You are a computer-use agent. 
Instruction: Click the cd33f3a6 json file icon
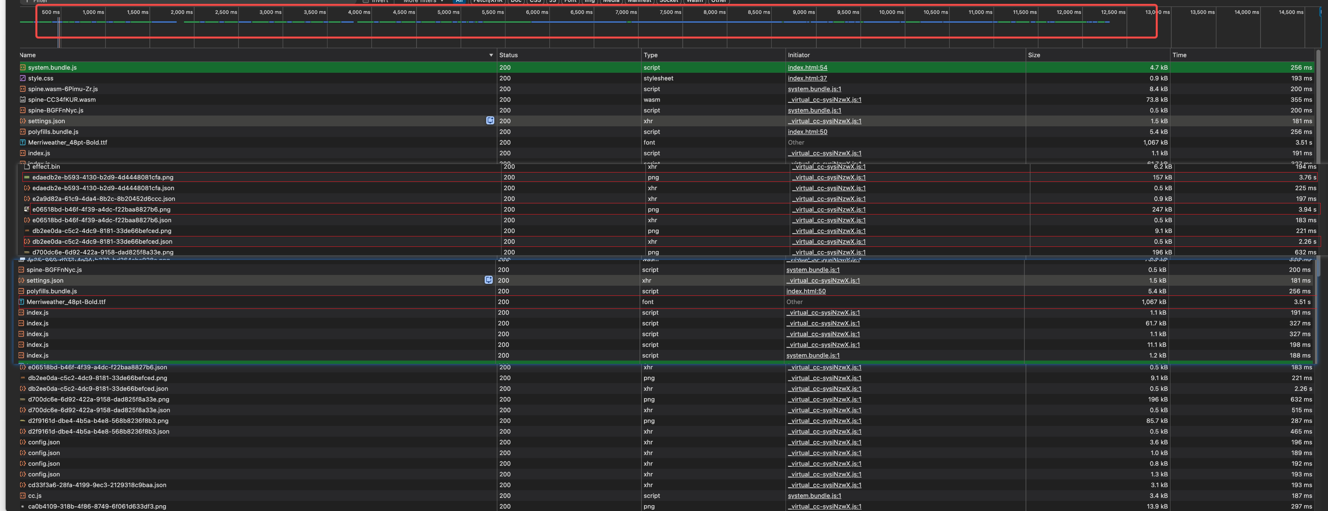point(23,485)
